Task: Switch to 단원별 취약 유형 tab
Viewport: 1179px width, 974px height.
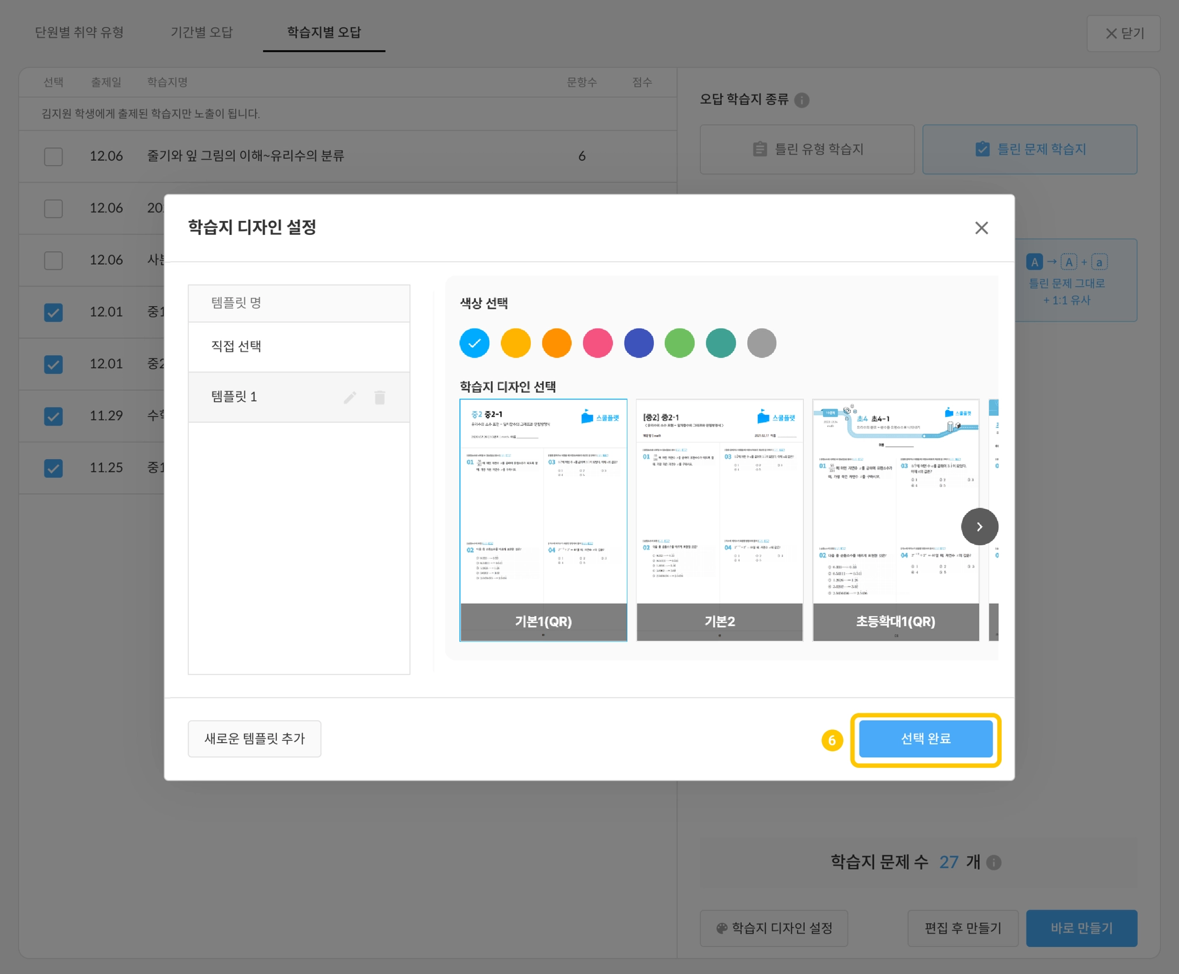Action: [79, 33]
